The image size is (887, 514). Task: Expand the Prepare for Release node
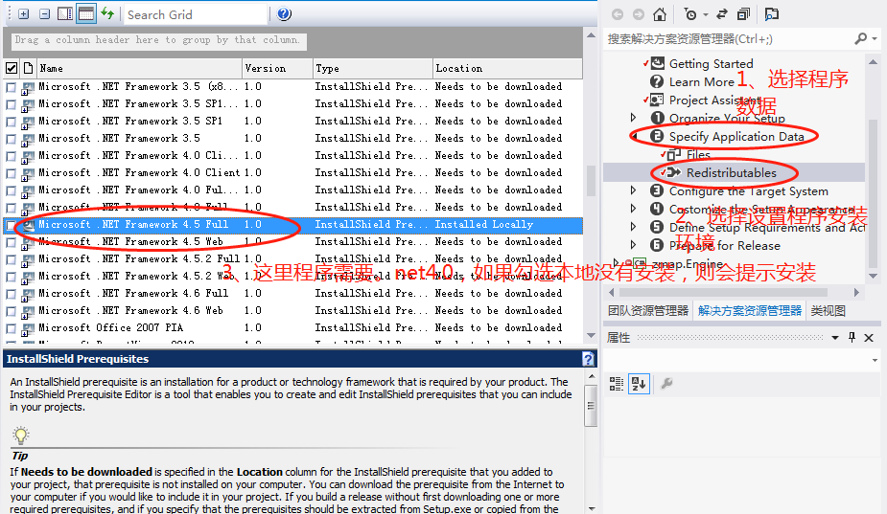point(634,245)
